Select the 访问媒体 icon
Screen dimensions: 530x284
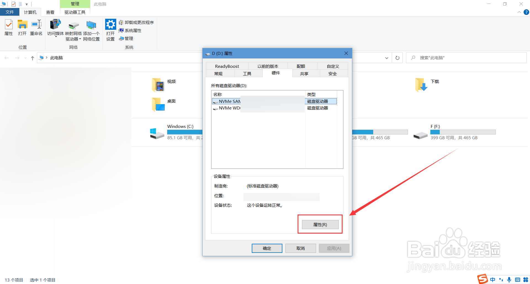[x=55, y=27]
